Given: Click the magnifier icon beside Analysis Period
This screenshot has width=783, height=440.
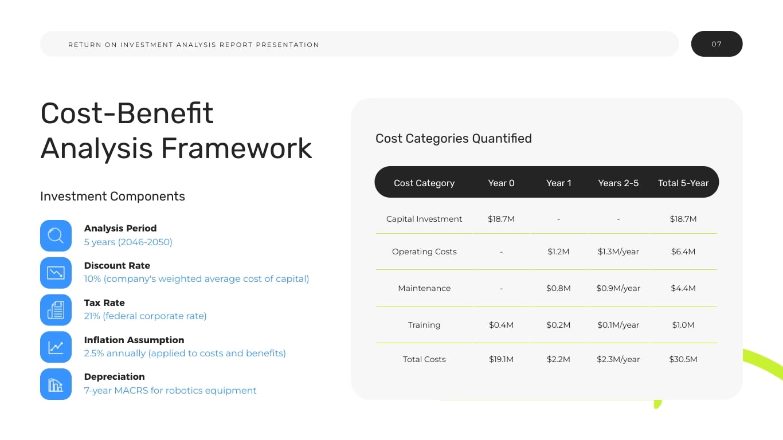Looking at the screenshot, I should click(x=56, y=235).
